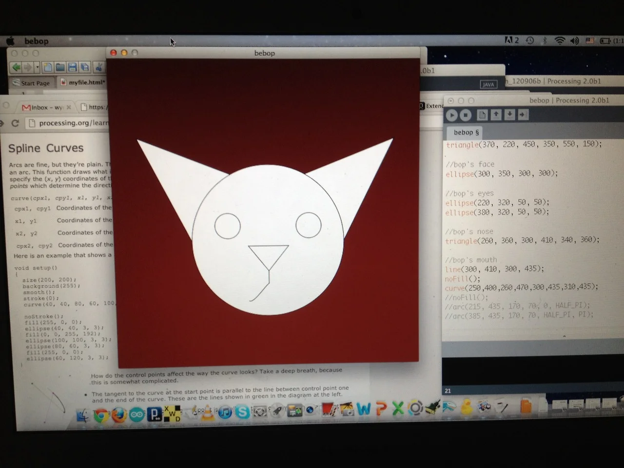Image resolution: width=624 pixels, height=468 pixels.
Task: Click the Bluetooth menu bar icon
Action: click(545, 40)
